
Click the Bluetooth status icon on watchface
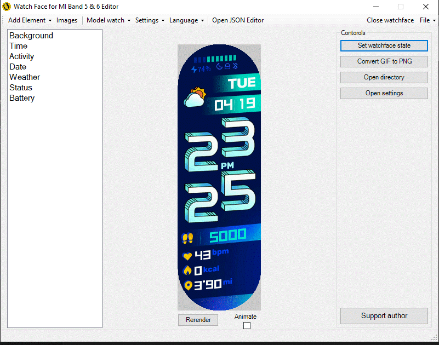[236, 67]
